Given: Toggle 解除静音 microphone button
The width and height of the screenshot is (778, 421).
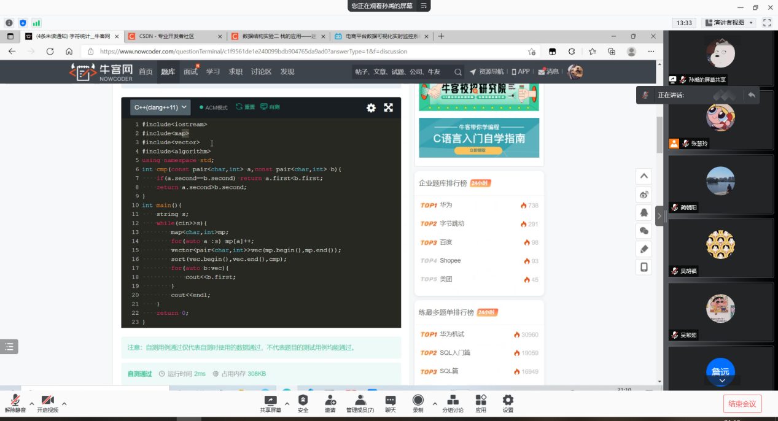Looking at the screenshot, I should pos(15,403).
